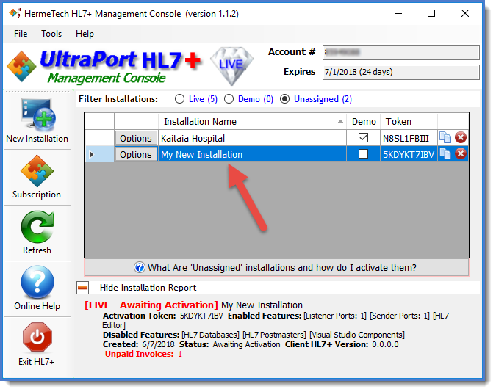Click the New Installation computer icon

click(38, 115)
